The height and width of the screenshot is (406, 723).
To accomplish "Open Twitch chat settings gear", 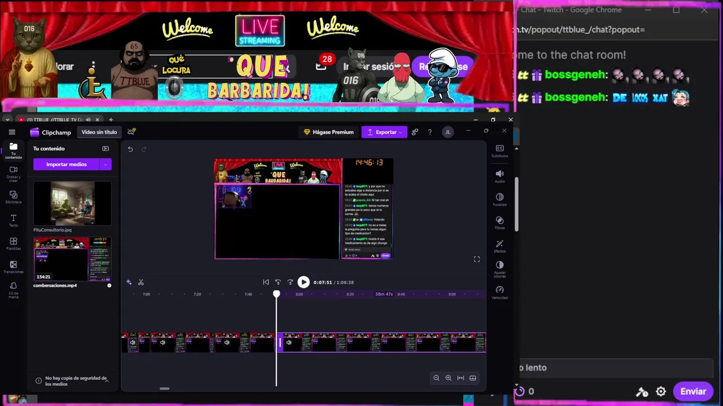I will pos(661,391).
